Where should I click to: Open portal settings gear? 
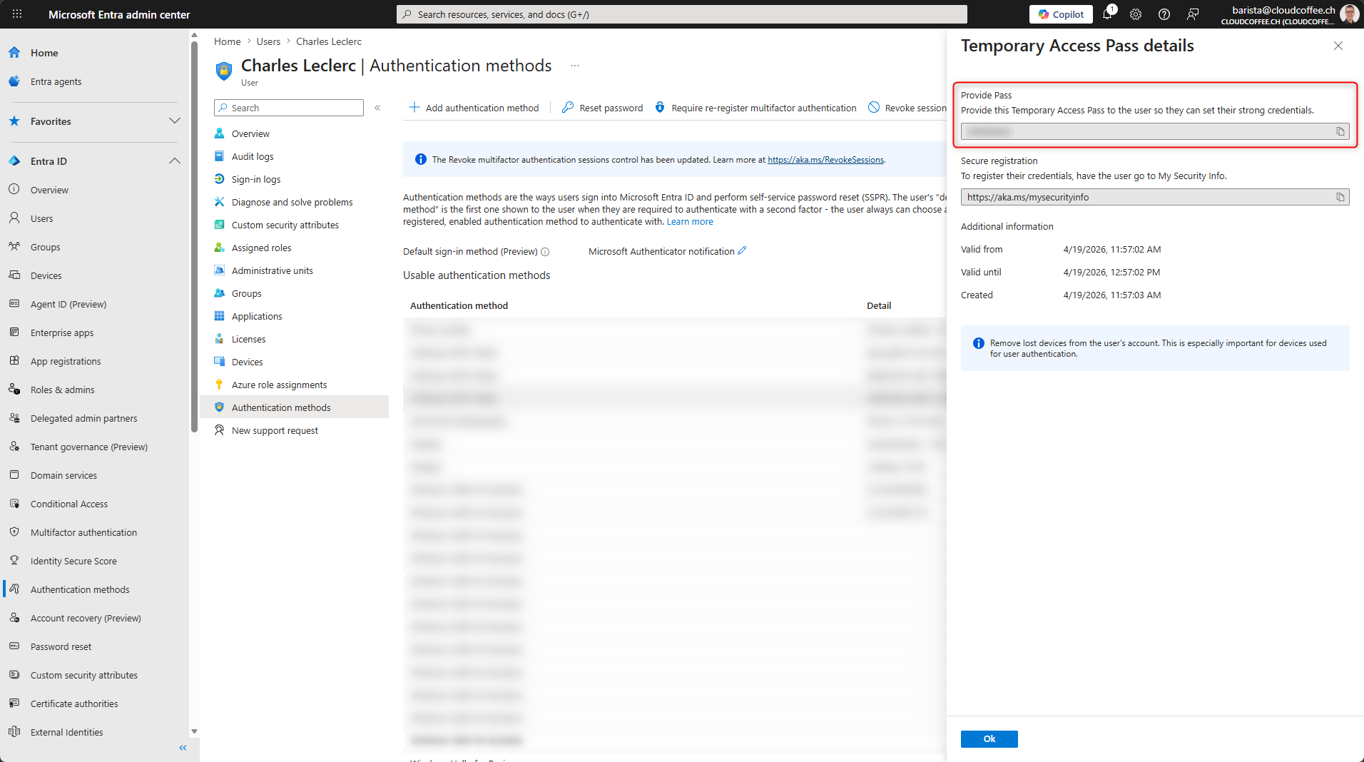click(x=1136, y=14)
